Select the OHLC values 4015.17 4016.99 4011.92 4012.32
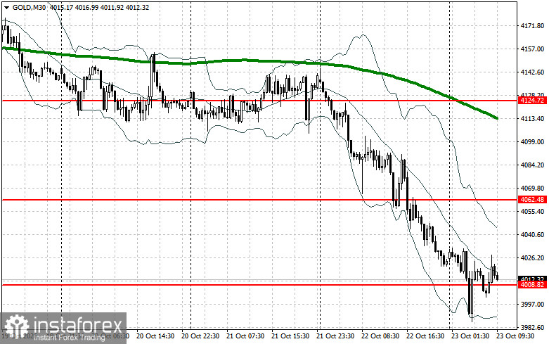 (x=99, y=7)
